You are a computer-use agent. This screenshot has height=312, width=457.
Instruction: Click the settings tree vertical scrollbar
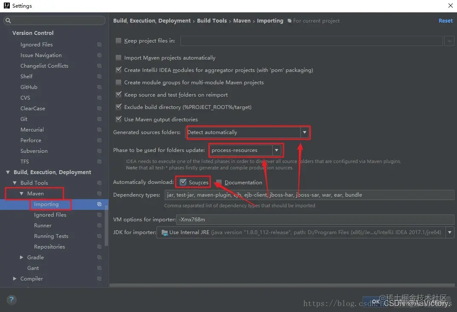107,225
